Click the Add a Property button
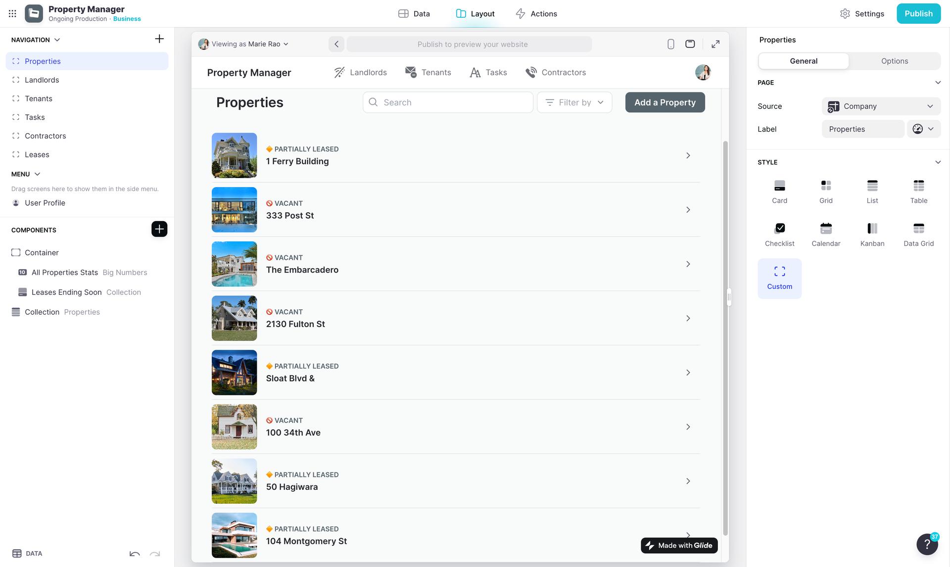Image resolution: width=950 pixels, height=567 pixels. (665, 102)
